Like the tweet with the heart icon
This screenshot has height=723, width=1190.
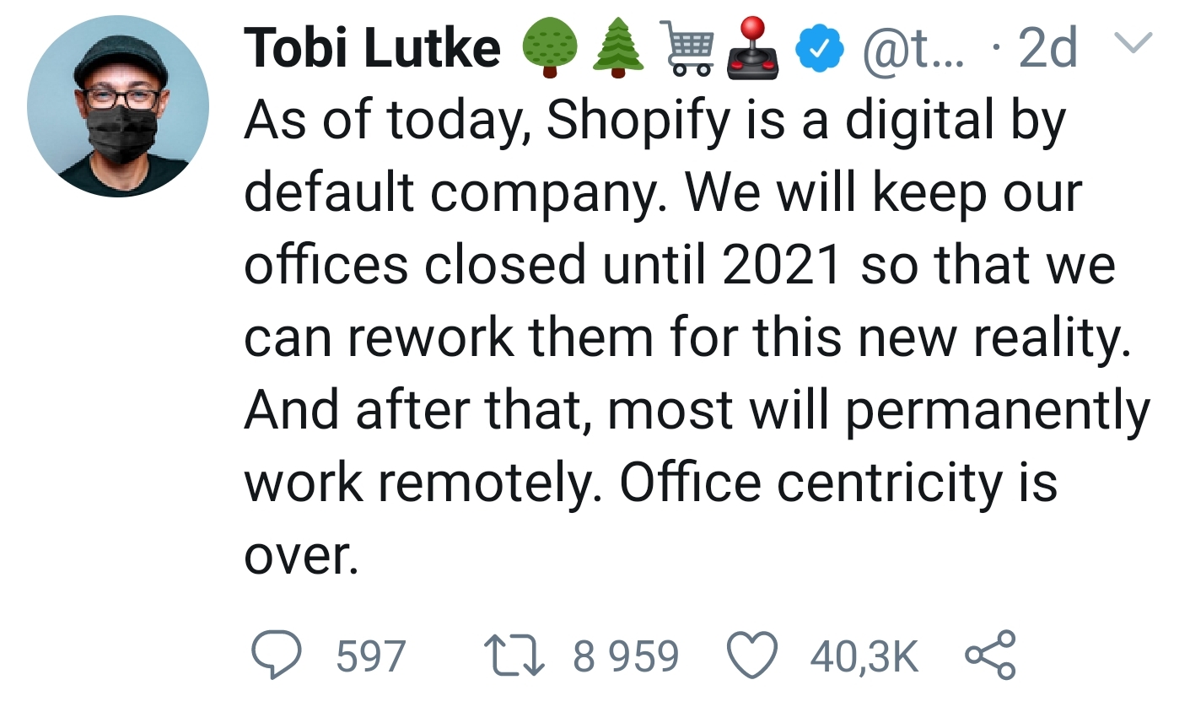pos(752,657)
